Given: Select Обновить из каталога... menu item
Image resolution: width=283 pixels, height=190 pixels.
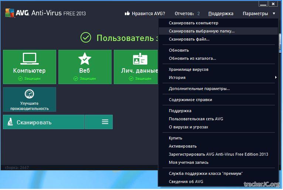Looking at the screenshot, I should (x=192, y=58).
